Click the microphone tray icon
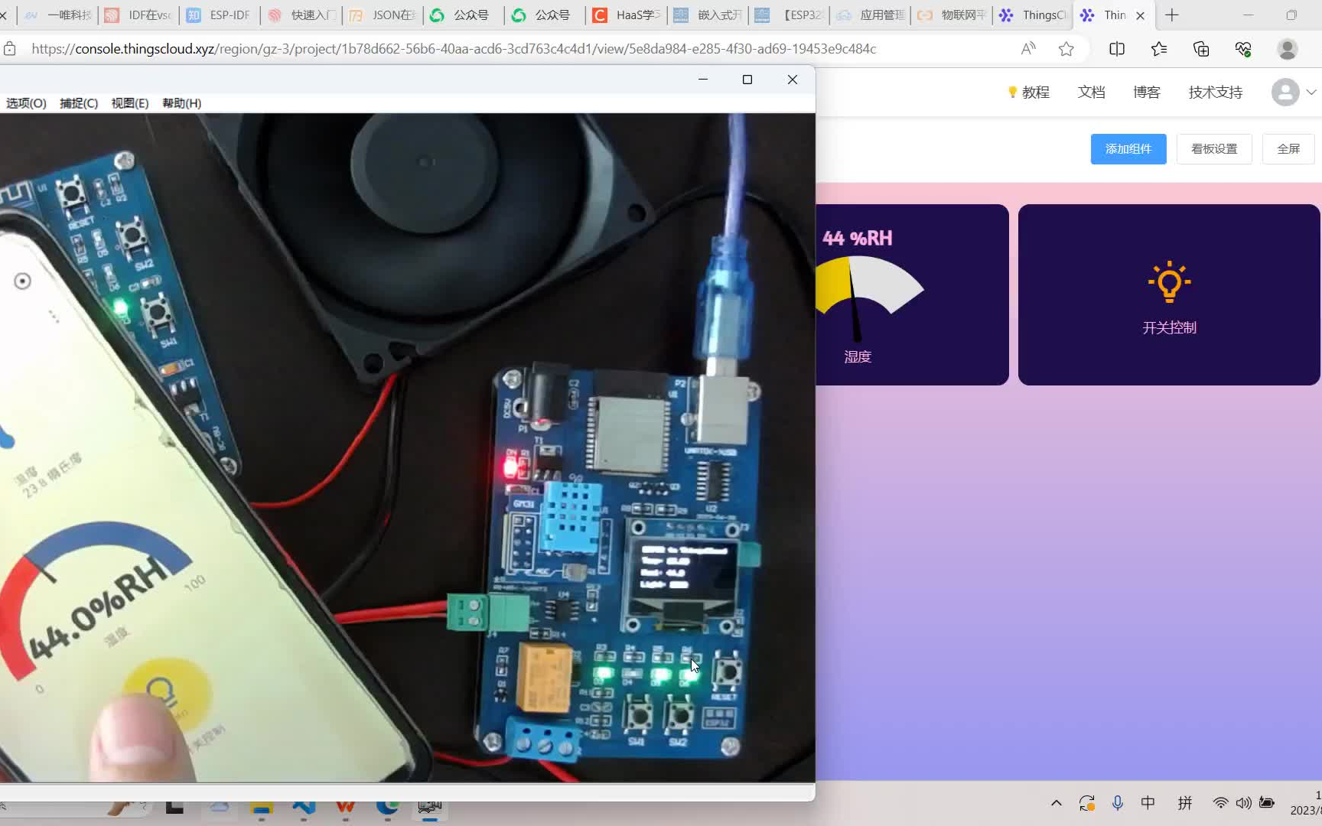This screenshot has width=1322, height=826. pos(1118,803)
